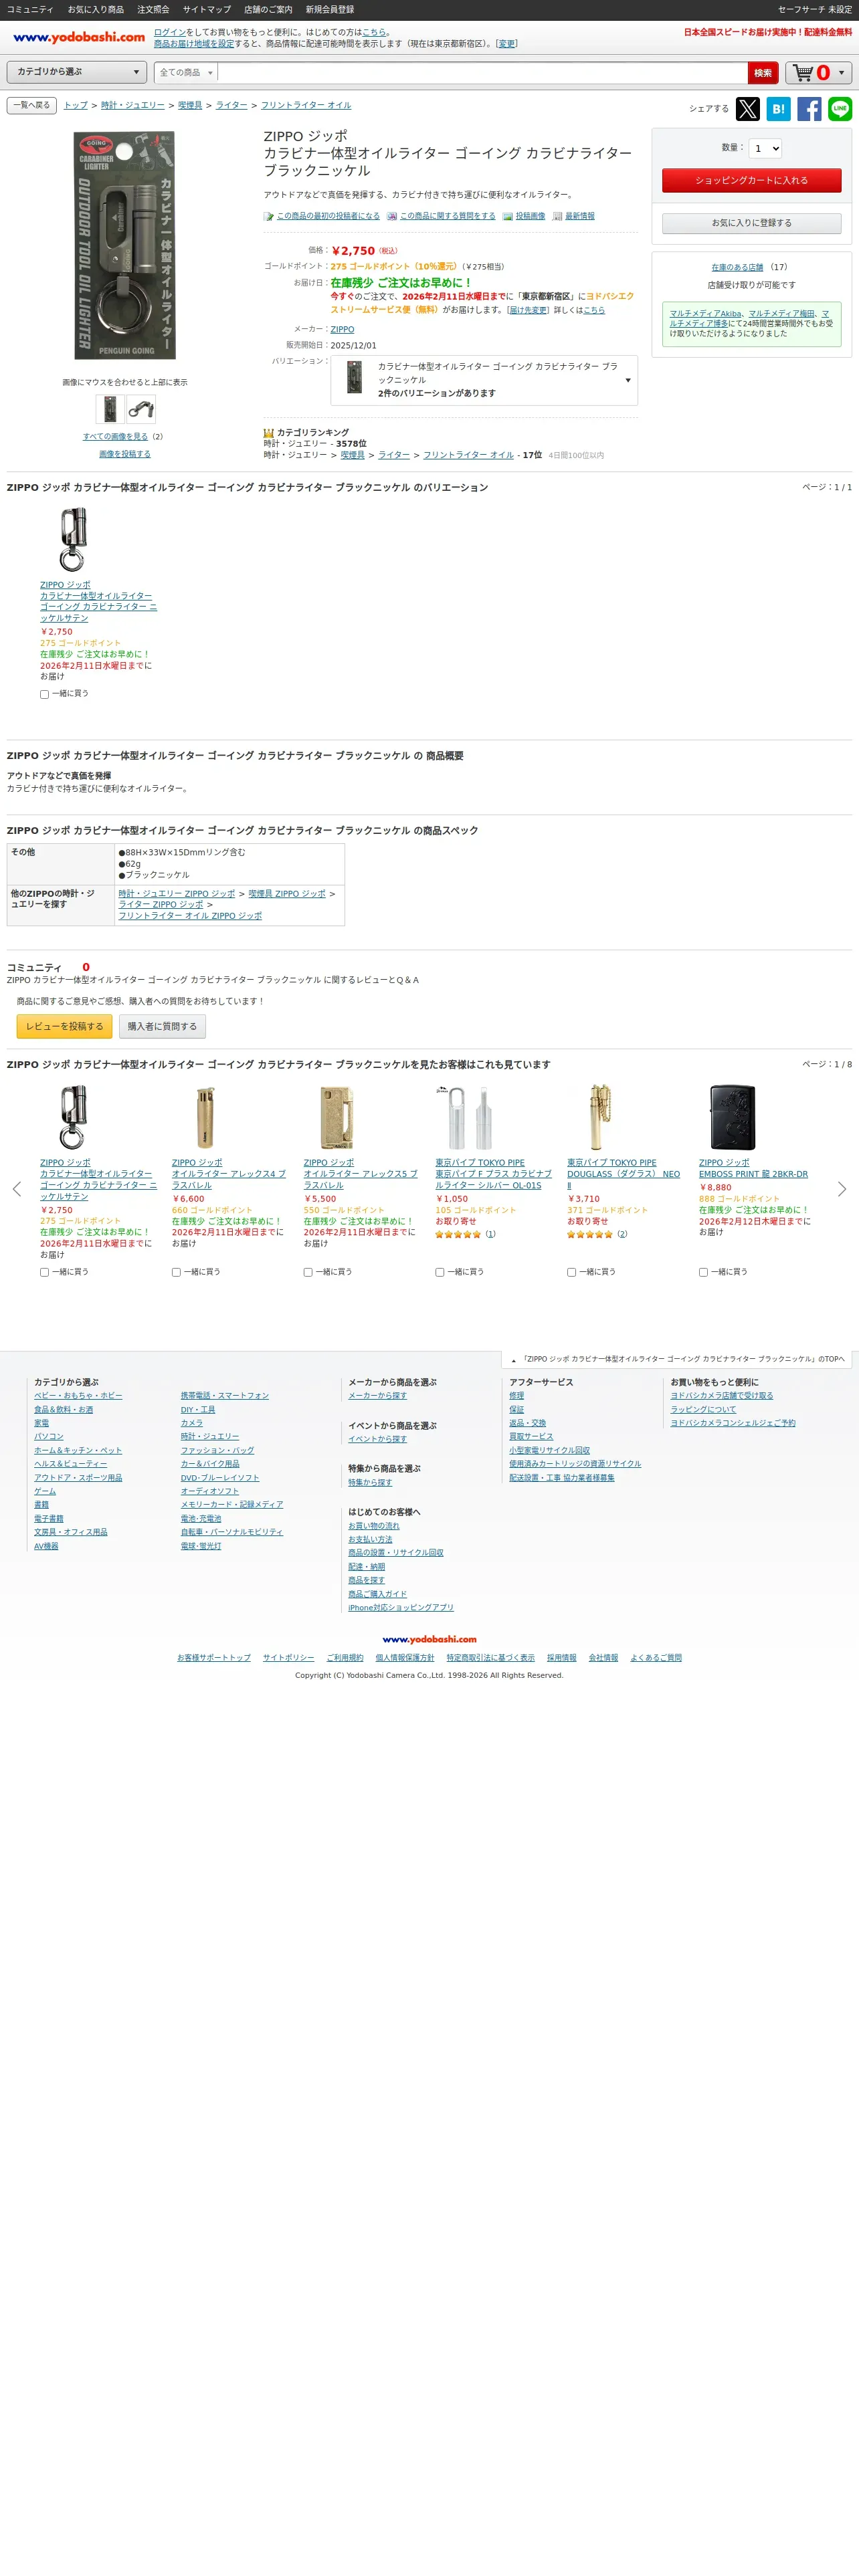
Task: Add item with ショッピングカートに入れる button
Action: tap(751, 181)
